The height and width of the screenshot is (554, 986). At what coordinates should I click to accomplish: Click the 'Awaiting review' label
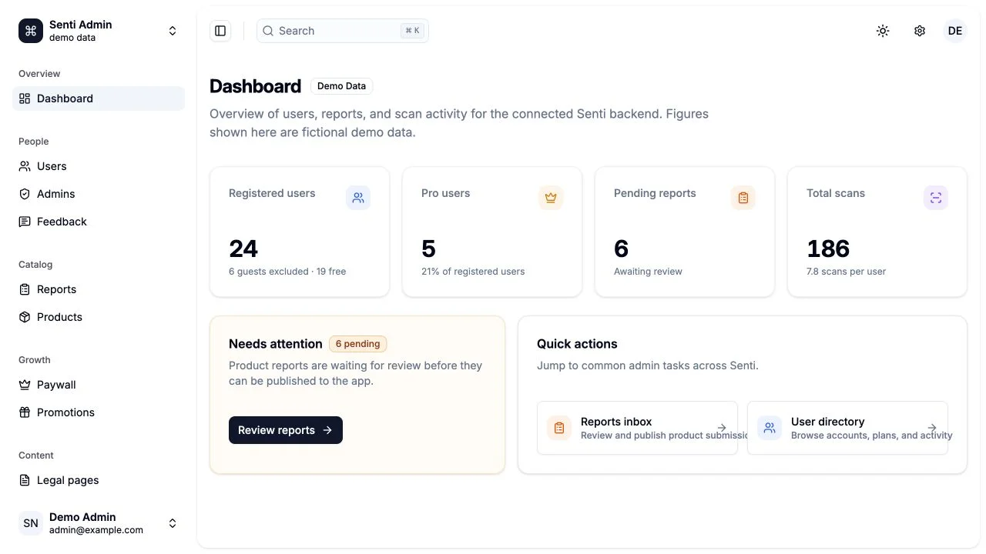648,272
